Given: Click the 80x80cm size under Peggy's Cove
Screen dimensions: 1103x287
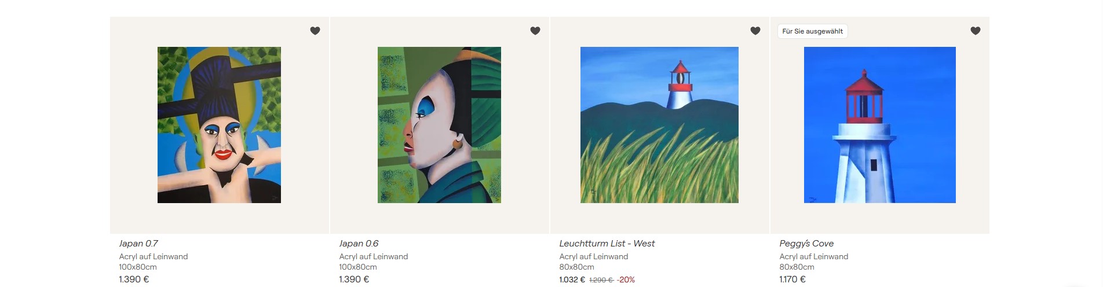Looking at the screenshot, I should pos(797,267).
